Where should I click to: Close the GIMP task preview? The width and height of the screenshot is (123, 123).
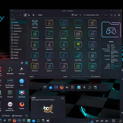pos(62,98)
